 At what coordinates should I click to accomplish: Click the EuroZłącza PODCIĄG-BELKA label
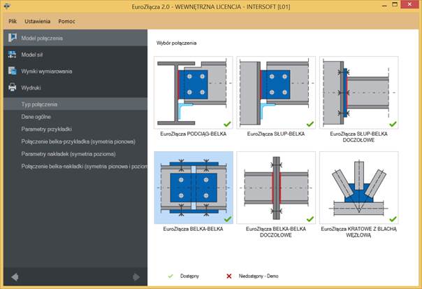tap(194, 134)
